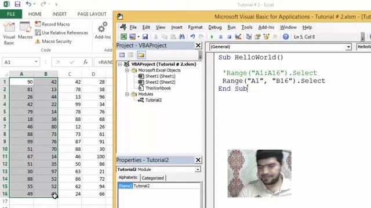
Task: Open the VBA Add-Ins menu
Action: click(266, 27)
